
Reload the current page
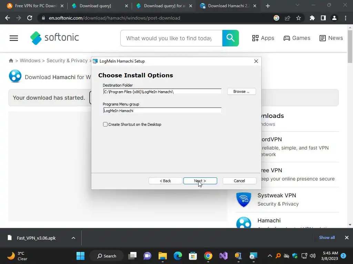coord(30,18)
